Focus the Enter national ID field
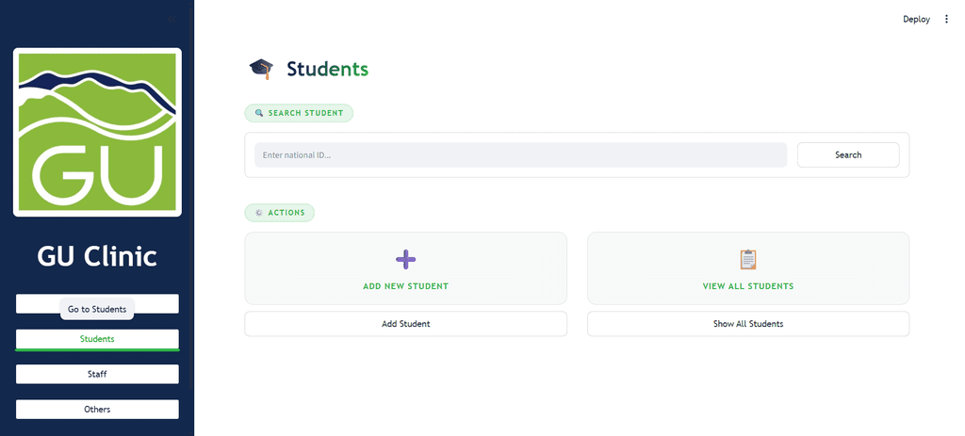965x436 pixels. 520,155
